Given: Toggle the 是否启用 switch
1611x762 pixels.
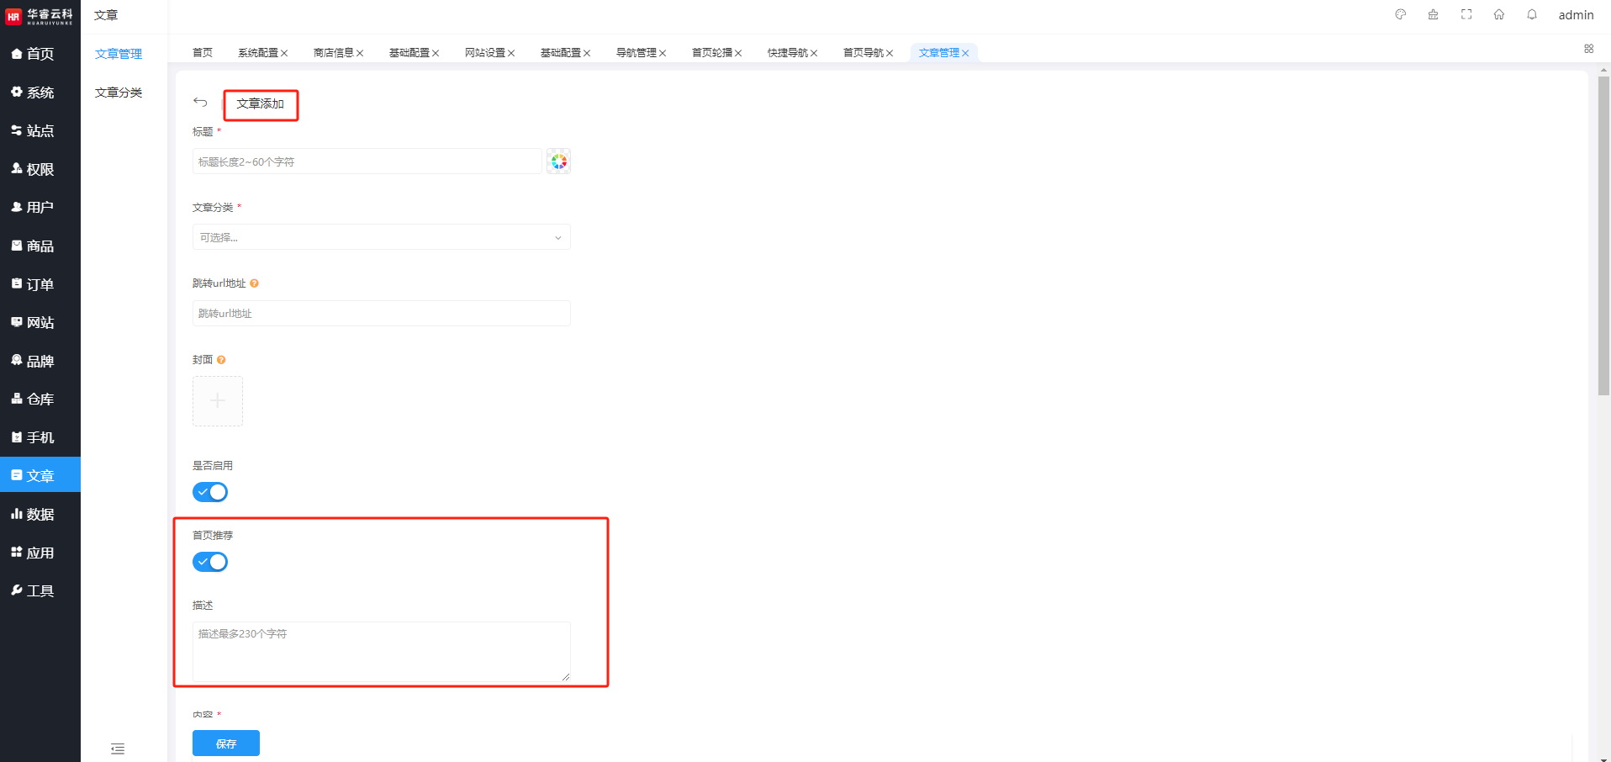Looking at the screenshot, I should pos(210,492).
